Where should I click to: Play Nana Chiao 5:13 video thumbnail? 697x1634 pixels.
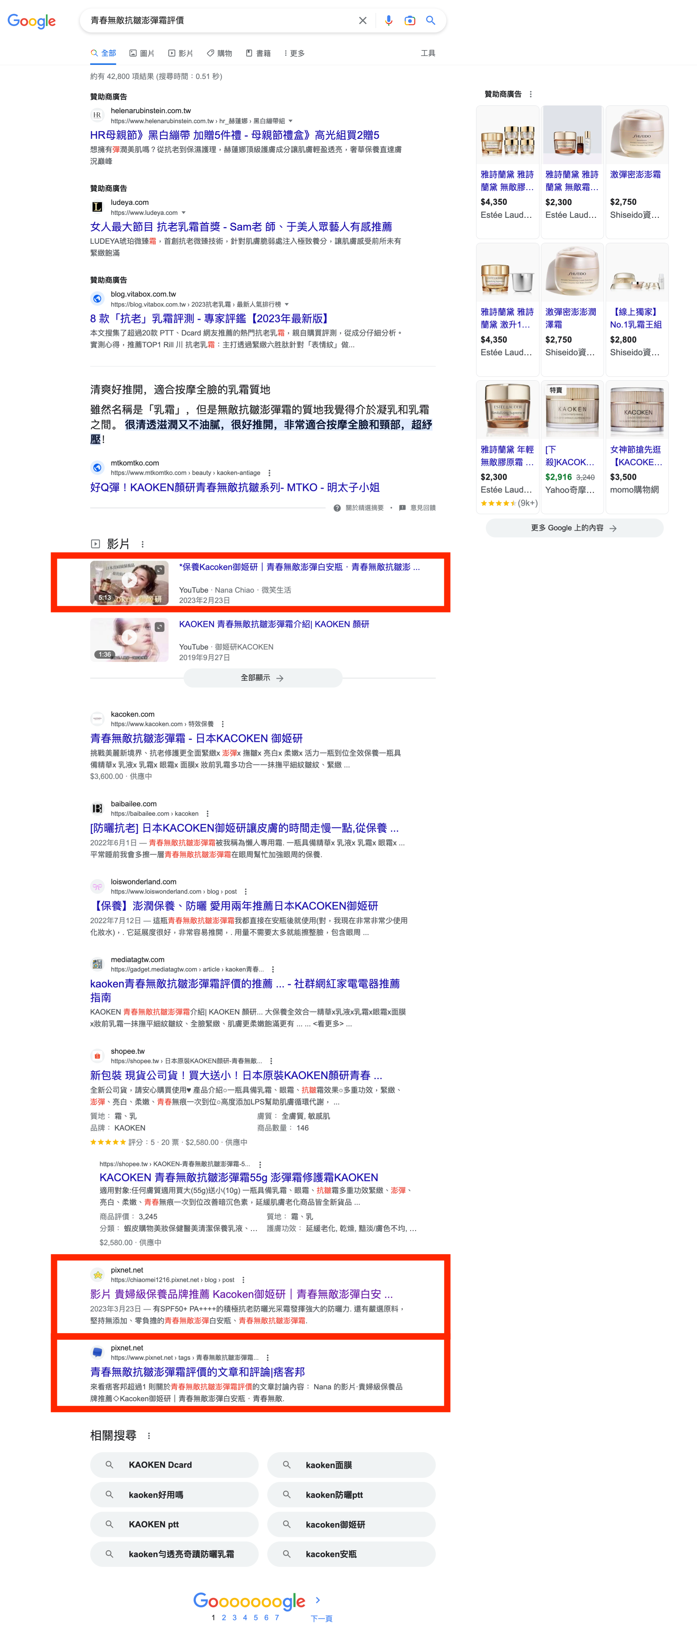[129, 582]
